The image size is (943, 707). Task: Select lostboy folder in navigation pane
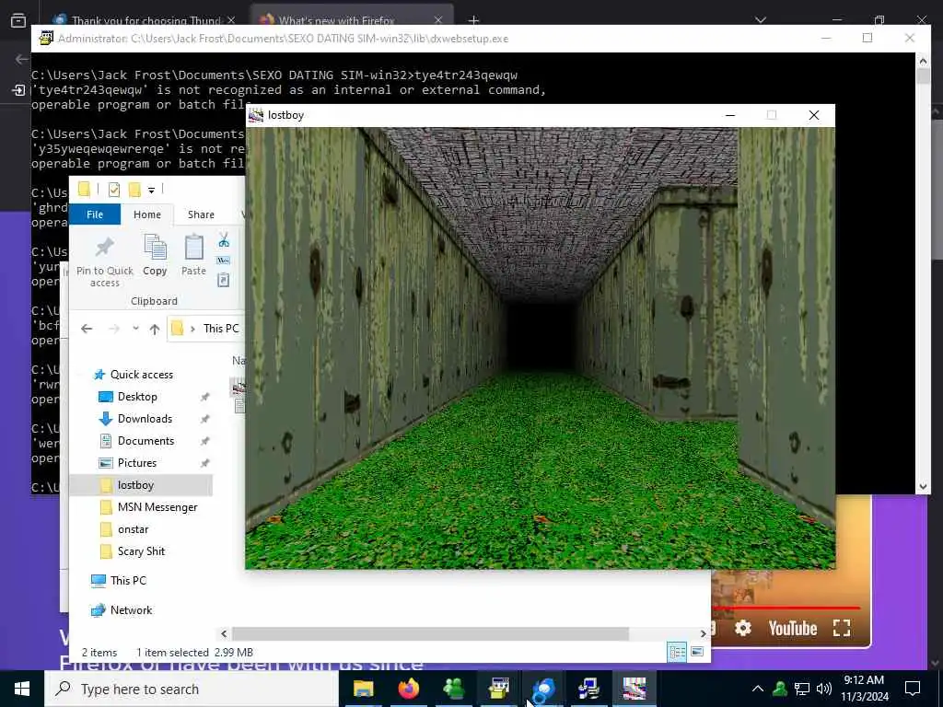point(141,485)
